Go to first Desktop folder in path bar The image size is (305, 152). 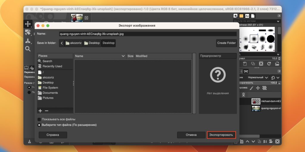[92, 43]
